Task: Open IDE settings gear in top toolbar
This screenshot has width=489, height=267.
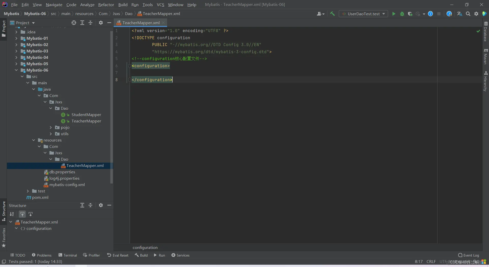Action: pyautogui.click(x=476, y=14)
